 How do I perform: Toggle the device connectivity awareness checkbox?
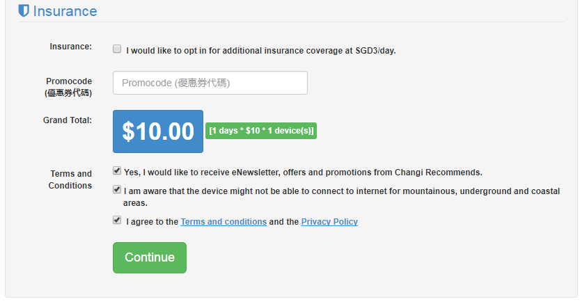[117, 189]
